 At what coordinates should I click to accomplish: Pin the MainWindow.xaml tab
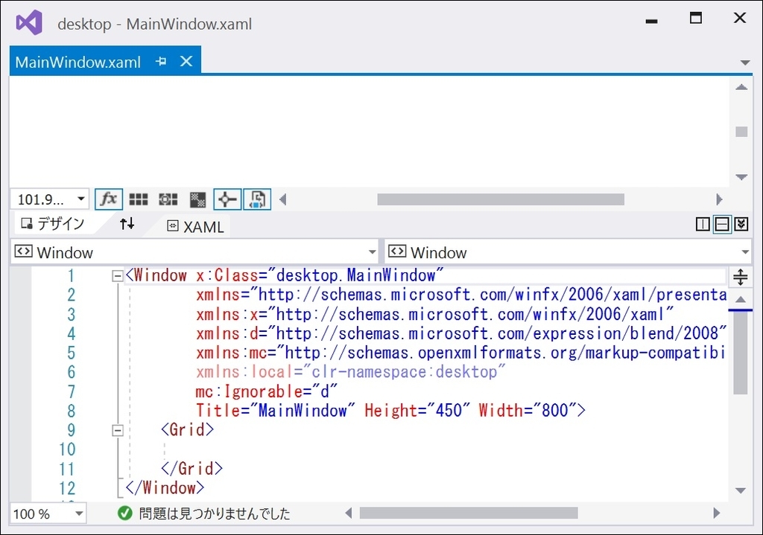161,62
